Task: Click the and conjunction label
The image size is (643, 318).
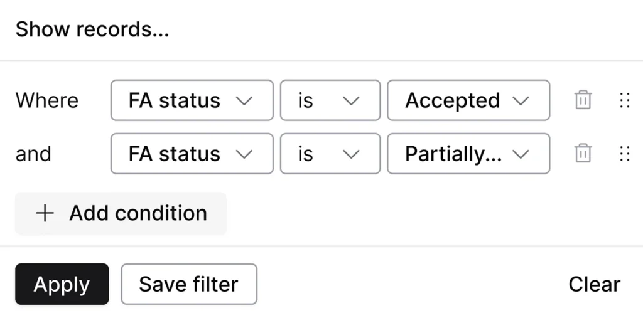Action: pos(33,154)
